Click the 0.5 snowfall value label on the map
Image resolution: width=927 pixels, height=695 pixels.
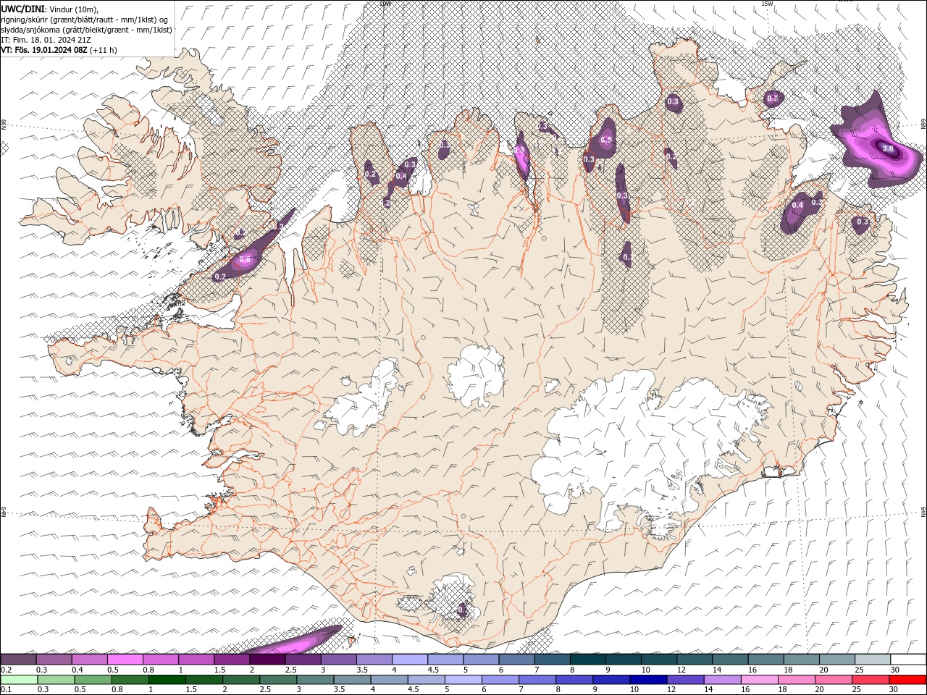click(x=607, y=140)
